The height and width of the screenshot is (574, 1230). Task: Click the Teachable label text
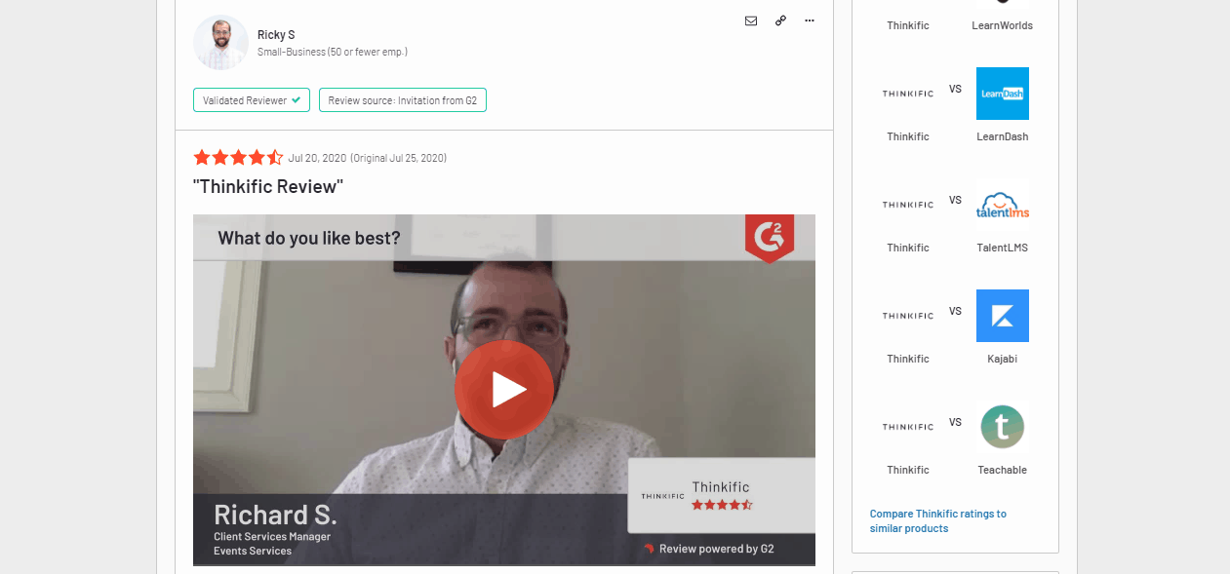click(1003, 470)
